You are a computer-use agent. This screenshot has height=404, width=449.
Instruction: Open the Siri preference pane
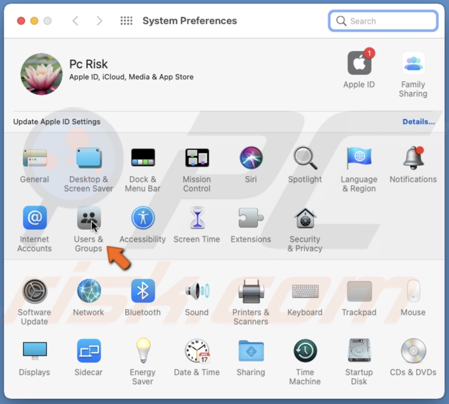pos(251,158)
